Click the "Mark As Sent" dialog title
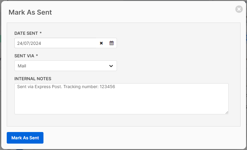 (30, 12)
